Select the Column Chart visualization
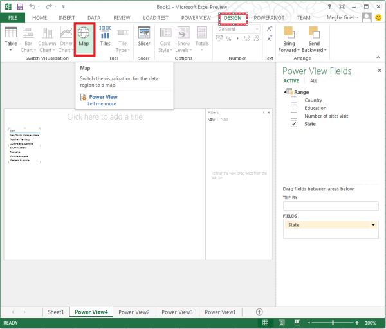Viewport: 386px width, 329px height. (47, 39)
